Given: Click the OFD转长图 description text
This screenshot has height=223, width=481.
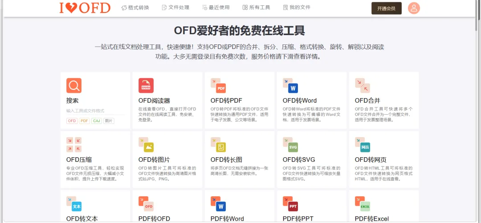Looking at the screenshot, I should click(239, 171).
